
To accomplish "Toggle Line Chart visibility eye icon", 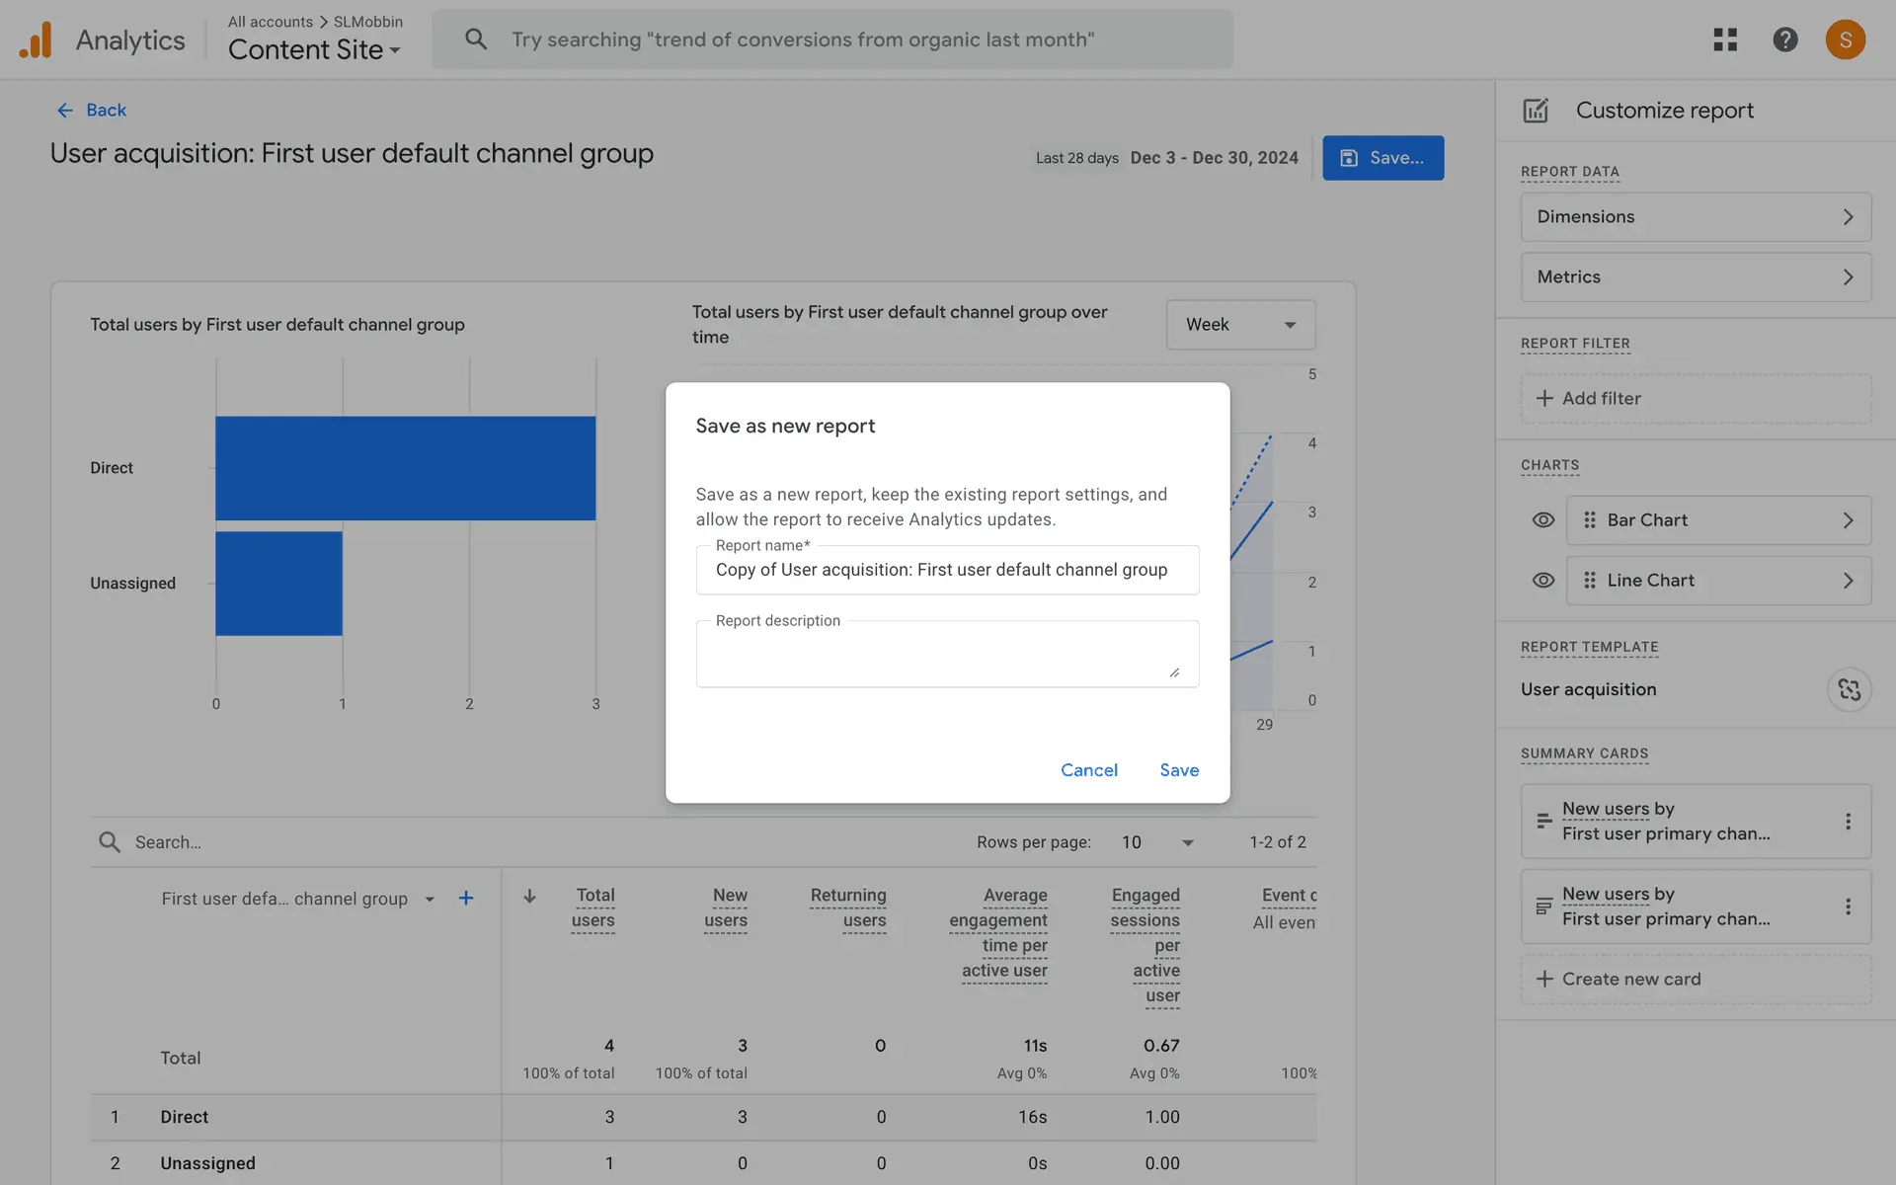I will point(1542,581).
